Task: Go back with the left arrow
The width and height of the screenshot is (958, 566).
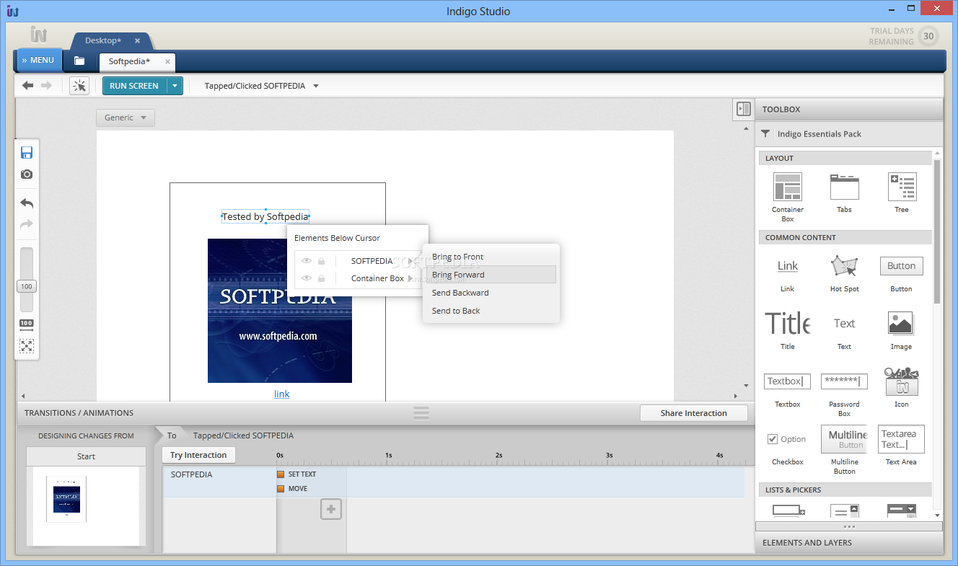Action: (x=28, y=86)
